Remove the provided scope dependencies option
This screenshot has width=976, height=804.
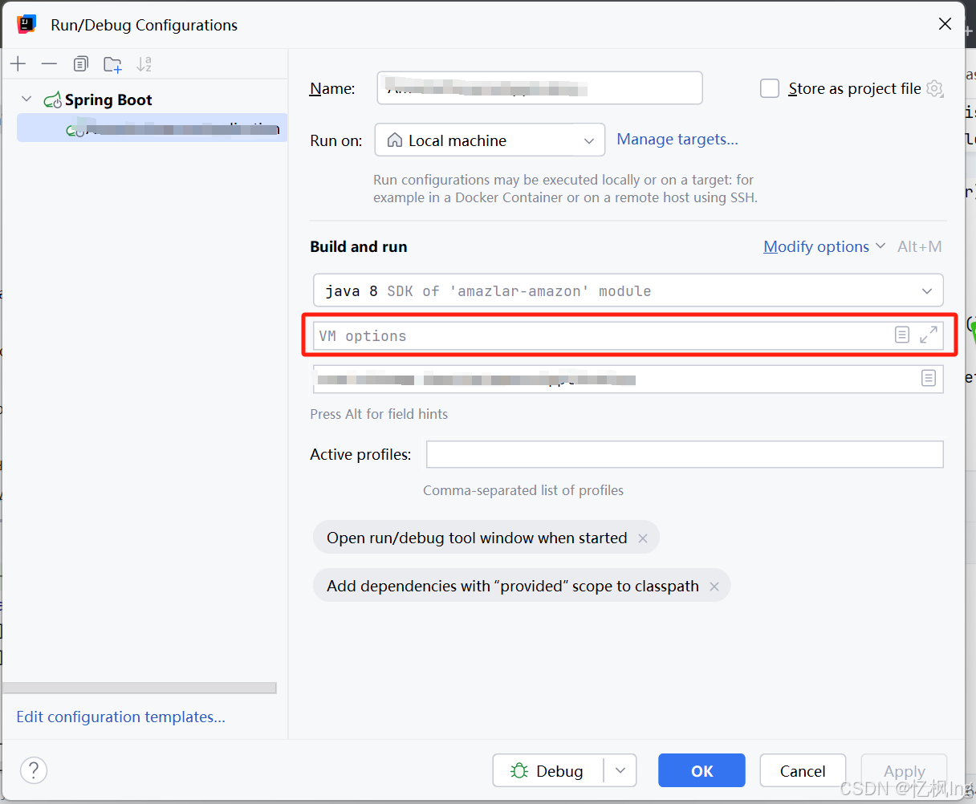click(714, 586)
